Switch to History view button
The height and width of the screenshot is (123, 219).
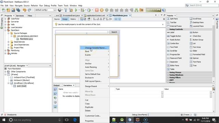[73, 19]
